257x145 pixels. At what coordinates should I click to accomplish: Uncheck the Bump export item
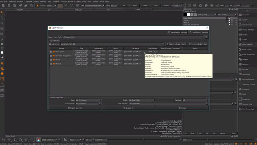click(51, 60)
